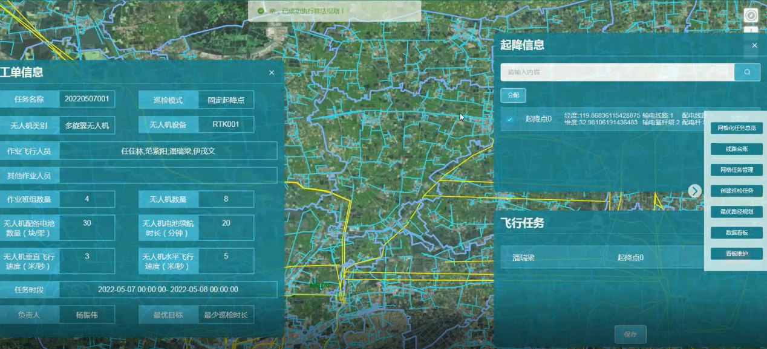Open 看板维护 menu item
Viewport: 767px width, 349px height.
(737, 254)
